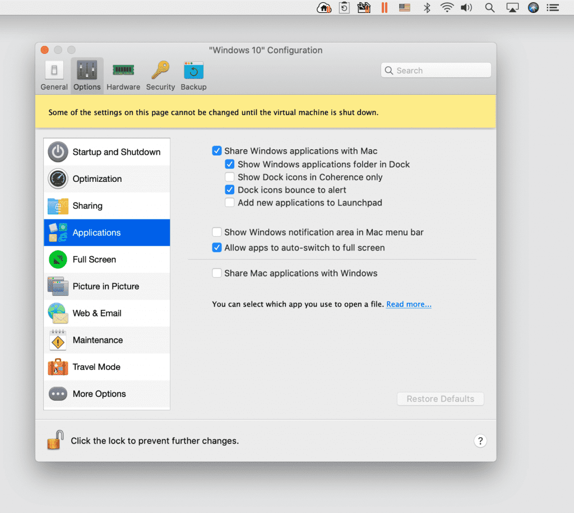Select the General toolbar tab
Screen dimensions: 574x513
pyautogui.click(x=54, y=75)
